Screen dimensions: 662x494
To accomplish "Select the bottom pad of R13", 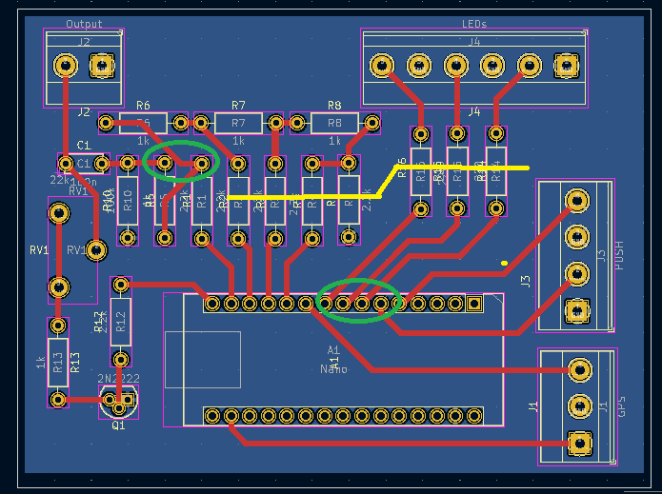I will [x=58, y=399].
